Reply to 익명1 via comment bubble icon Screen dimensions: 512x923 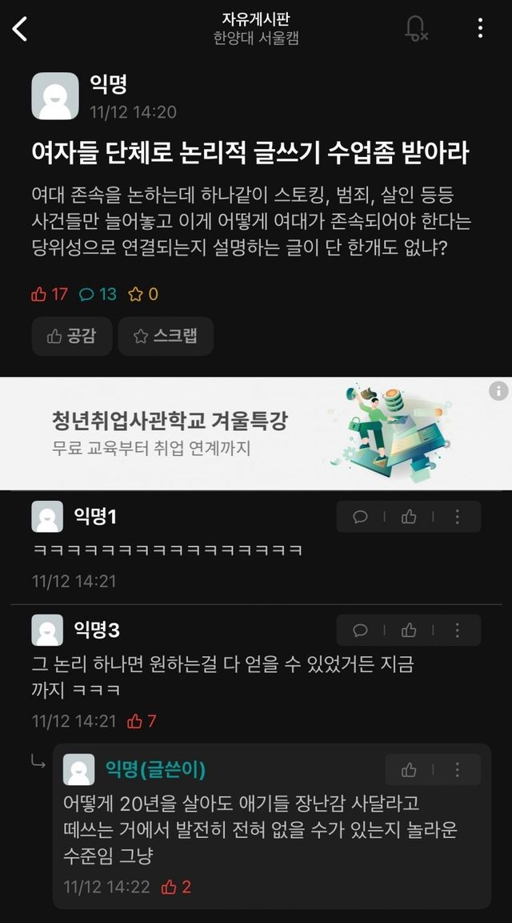click(360, 517)
